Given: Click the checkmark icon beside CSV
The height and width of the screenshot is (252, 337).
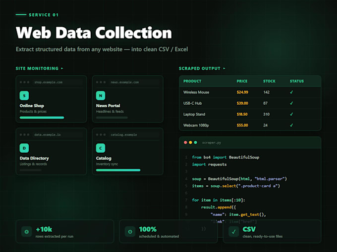Looking at the screenshot, I should (x=233, y=232).
